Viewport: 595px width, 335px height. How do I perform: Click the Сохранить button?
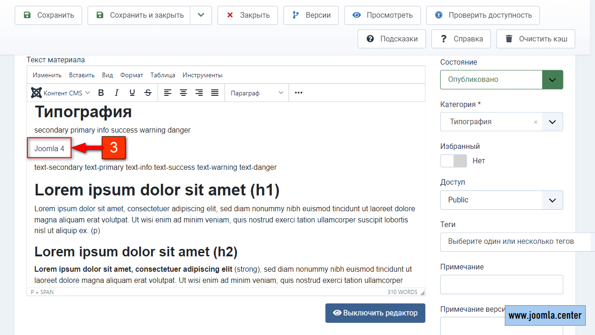click(48, 15)
